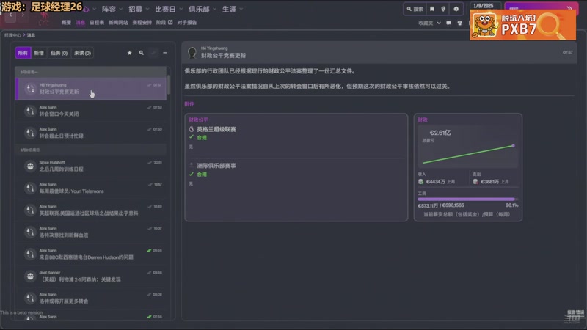Click the back navigation arrow

[x=10, y=15]
